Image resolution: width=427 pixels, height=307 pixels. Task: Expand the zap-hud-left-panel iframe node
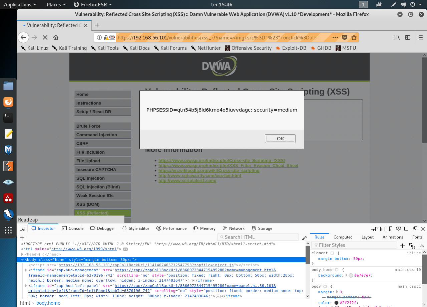pos(26,286)
